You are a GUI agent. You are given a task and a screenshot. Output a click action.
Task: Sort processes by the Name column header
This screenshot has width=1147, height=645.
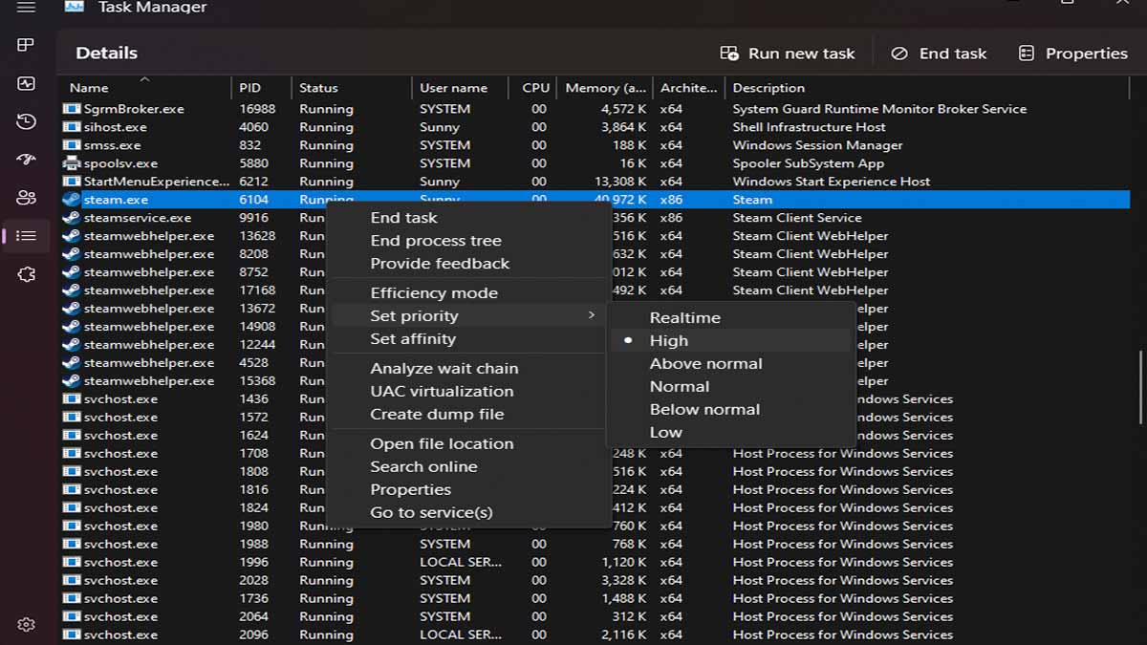pos(88,87)
